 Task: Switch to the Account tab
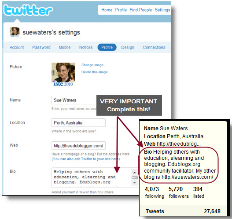click(x=17, y=47)
